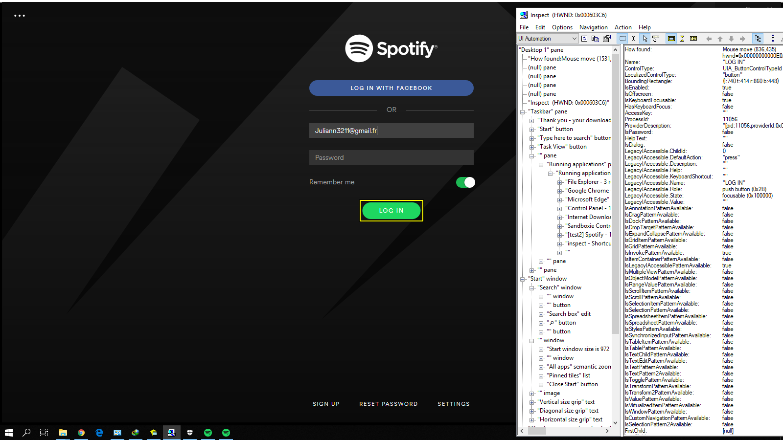Screen dimensions: 783x440
Task: Expand the "Pinned tiles" list node
Action: click(541, 376)
